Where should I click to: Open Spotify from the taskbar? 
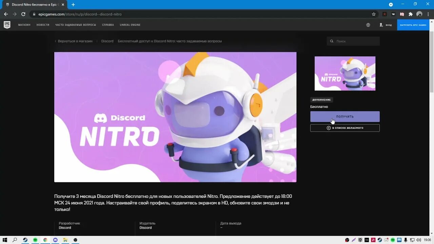tap(35, 240)
